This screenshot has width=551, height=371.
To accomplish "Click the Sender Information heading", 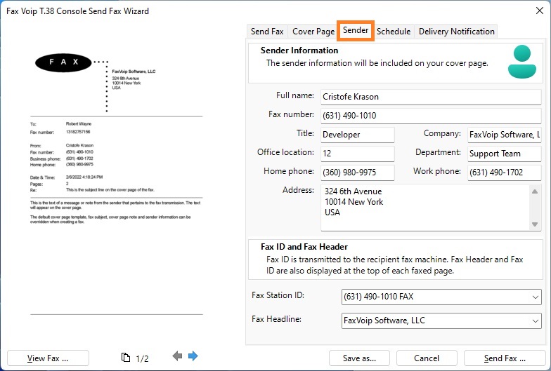I will tap(299, 50).
